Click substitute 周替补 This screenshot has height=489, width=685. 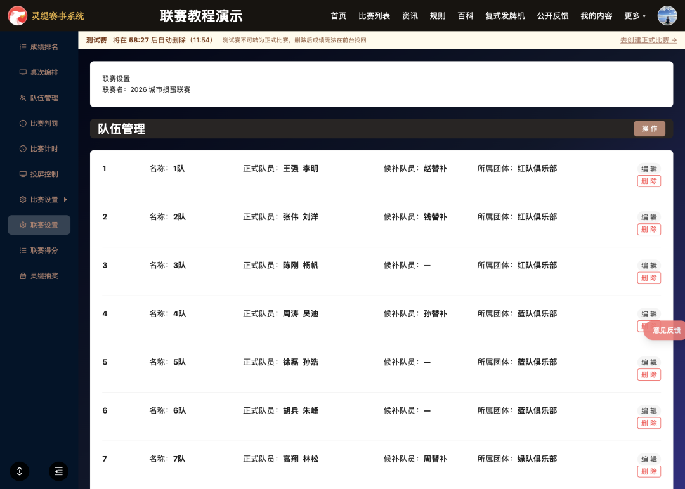[x=435, y=459]
